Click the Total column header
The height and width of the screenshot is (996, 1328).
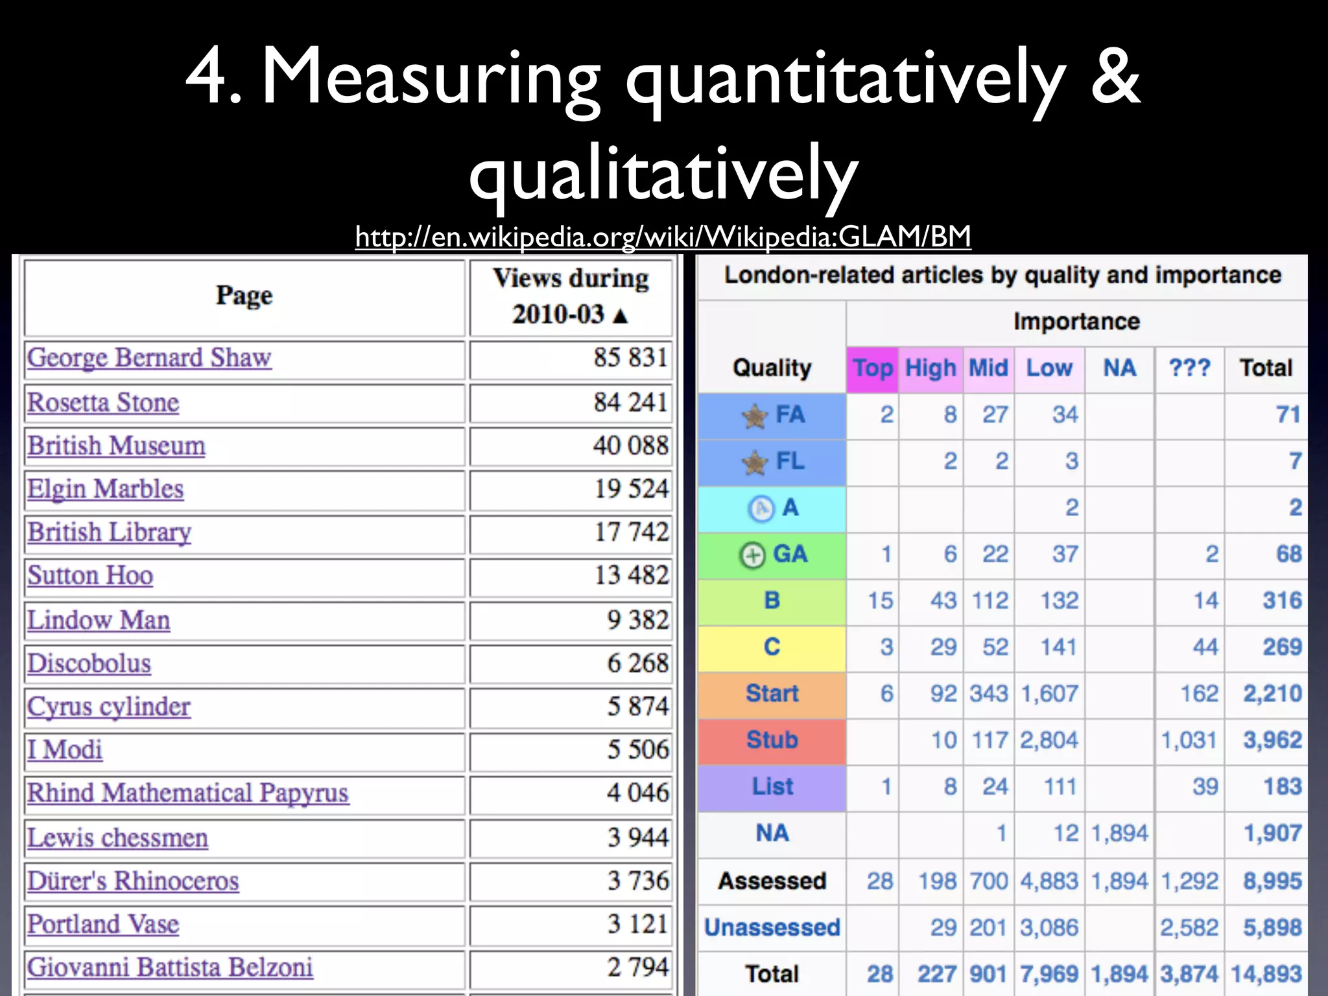tap(1266, 368)
